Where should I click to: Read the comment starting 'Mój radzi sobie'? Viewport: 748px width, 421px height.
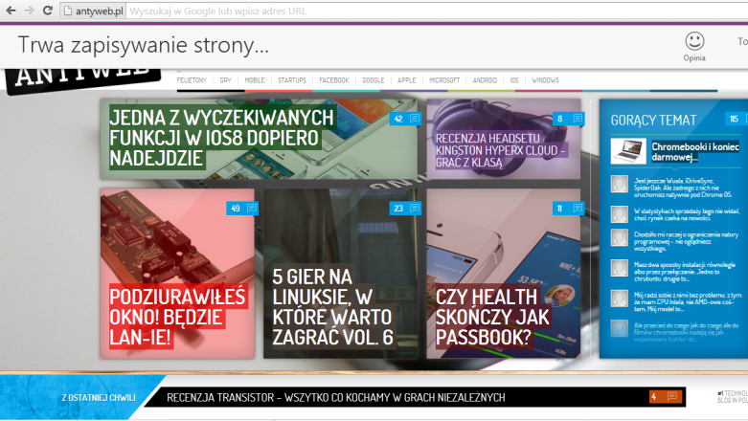pos(688,301)
